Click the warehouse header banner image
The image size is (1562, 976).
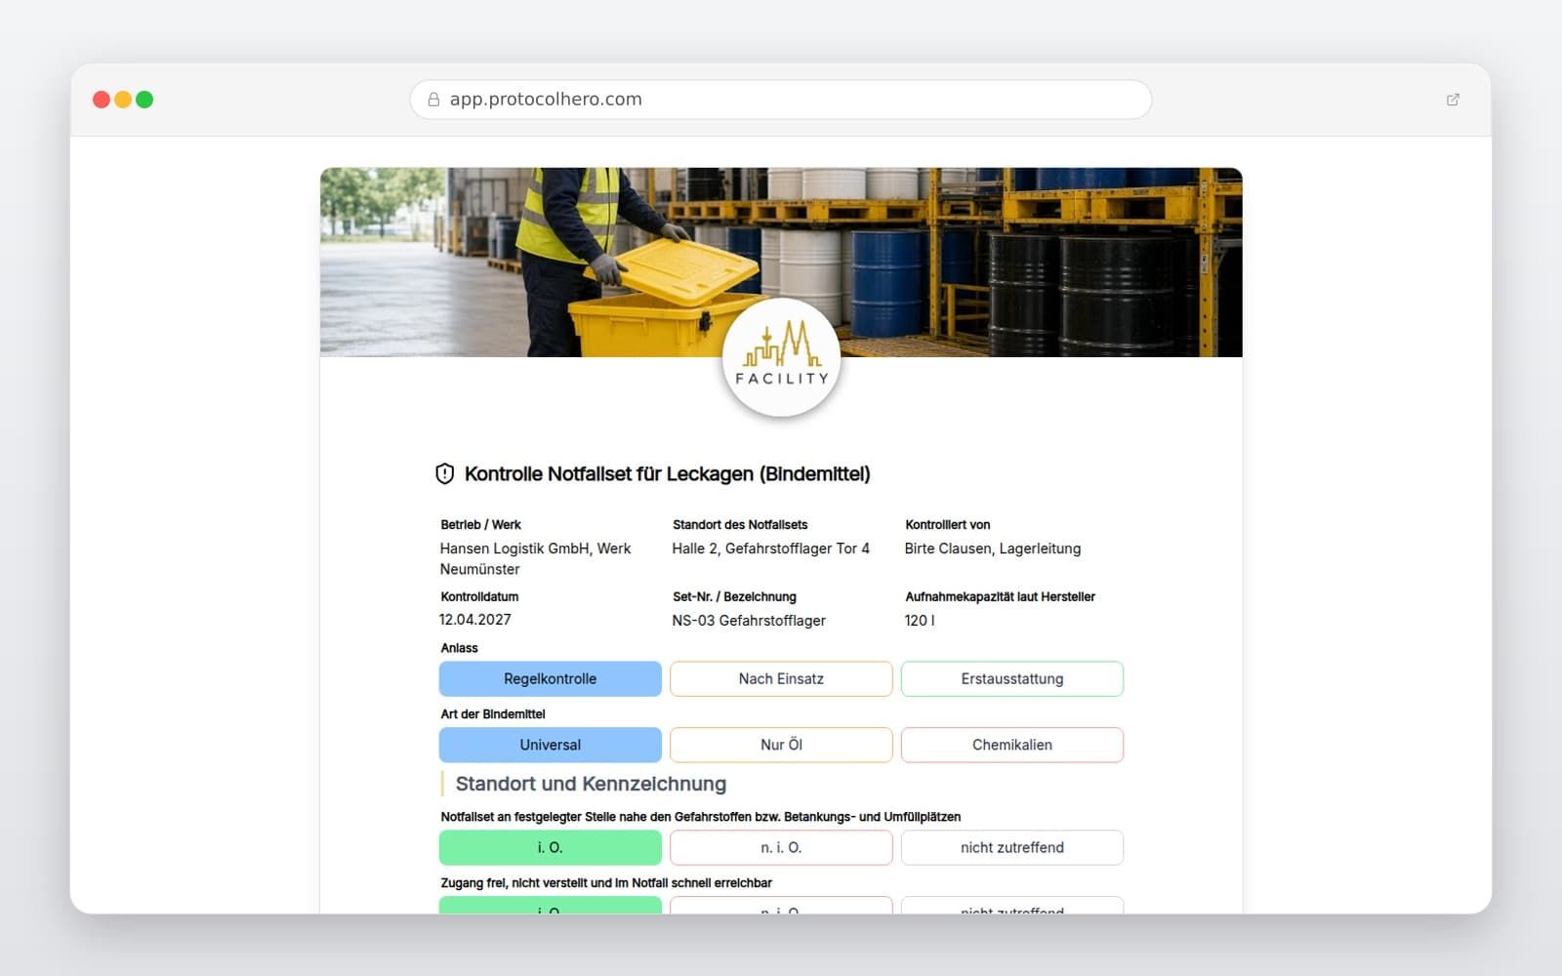781,262
